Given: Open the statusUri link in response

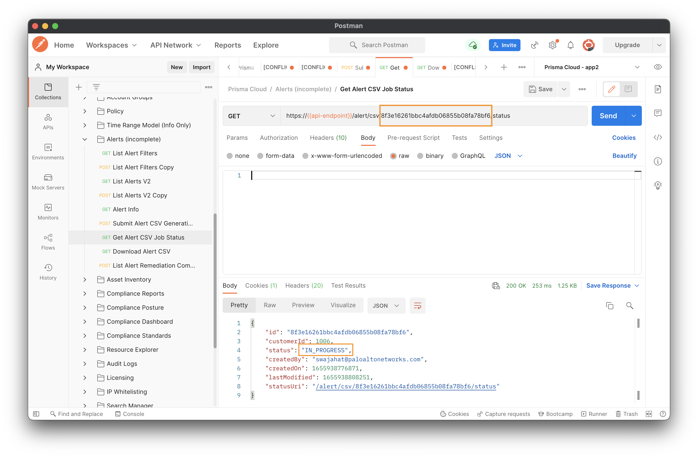Looking at the screenshot, I should click(406, 386).
